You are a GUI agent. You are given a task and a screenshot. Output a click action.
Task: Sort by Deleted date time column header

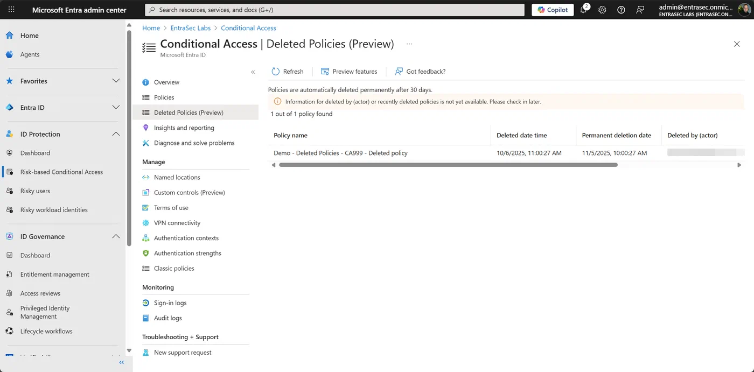[521, 135]
